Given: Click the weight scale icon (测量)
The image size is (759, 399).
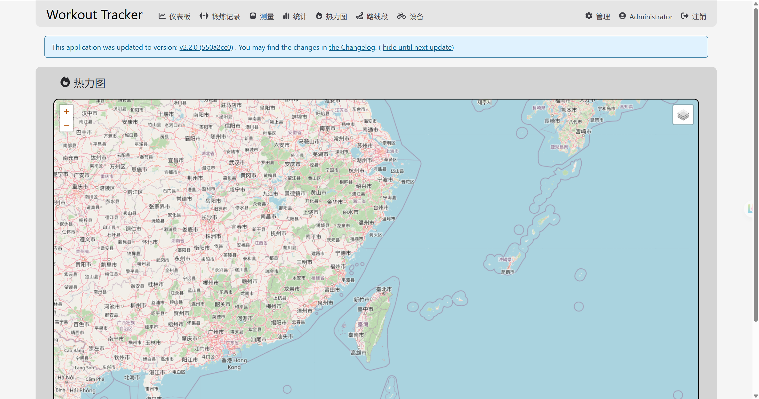Looking at the screenshot, I should (x=253, y=16).
